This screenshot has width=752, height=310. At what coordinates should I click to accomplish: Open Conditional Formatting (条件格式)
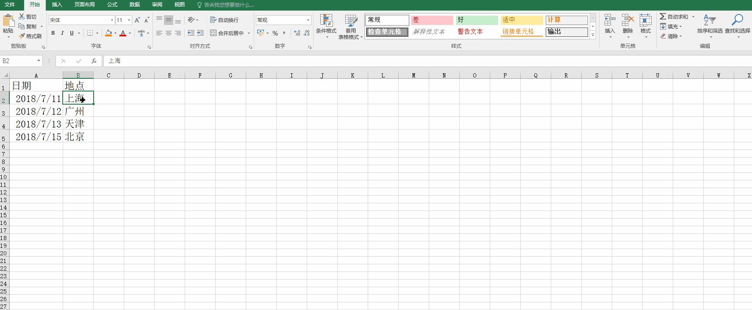click(326, 26)
